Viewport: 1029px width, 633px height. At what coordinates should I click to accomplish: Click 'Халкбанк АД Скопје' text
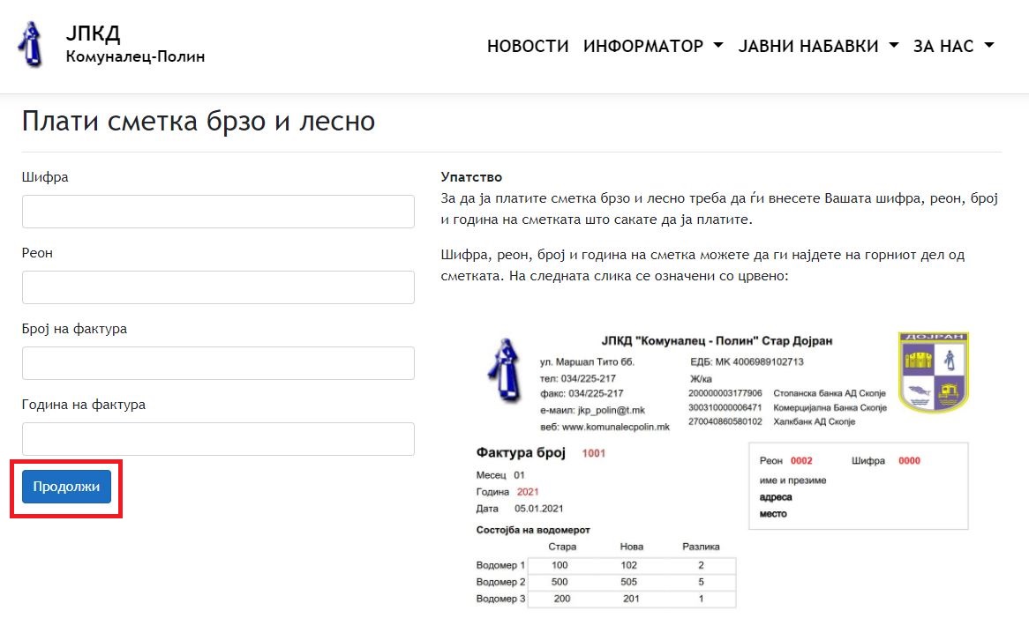815,422
